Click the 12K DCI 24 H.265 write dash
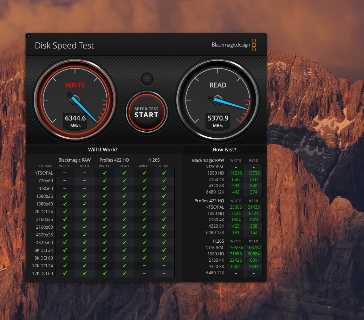Screen dimensions: 364x320 tap(144, 266)
